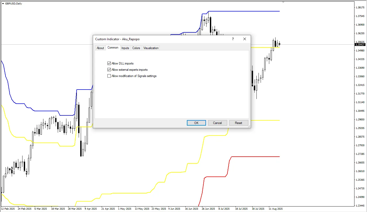Click the Reset button

click(x=238, y=123)
